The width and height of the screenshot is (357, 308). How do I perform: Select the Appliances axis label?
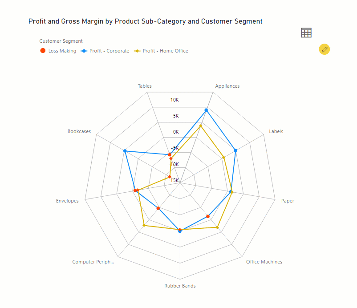(x=227, y=86)
